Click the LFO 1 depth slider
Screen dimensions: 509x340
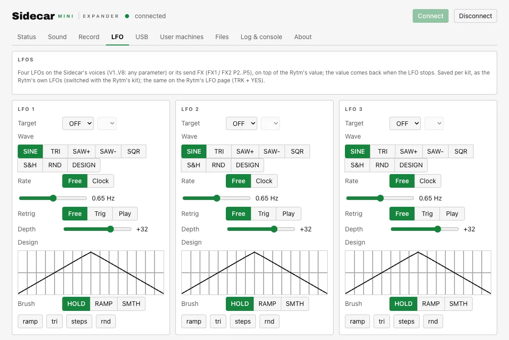tap(97, 229)
